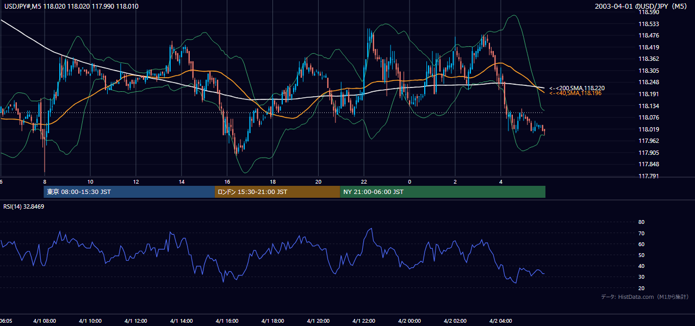695x326 pixels.
Task: Click price axis value 118.305
Action: (x=648, y=71)
